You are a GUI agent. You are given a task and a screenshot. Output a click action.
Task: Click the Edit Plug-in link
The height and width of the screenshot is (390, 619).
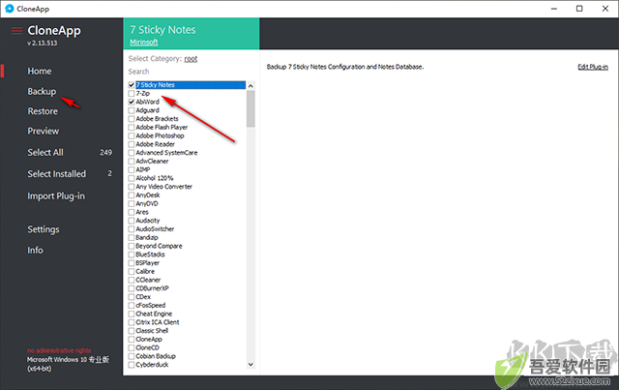tap(593, 67)
